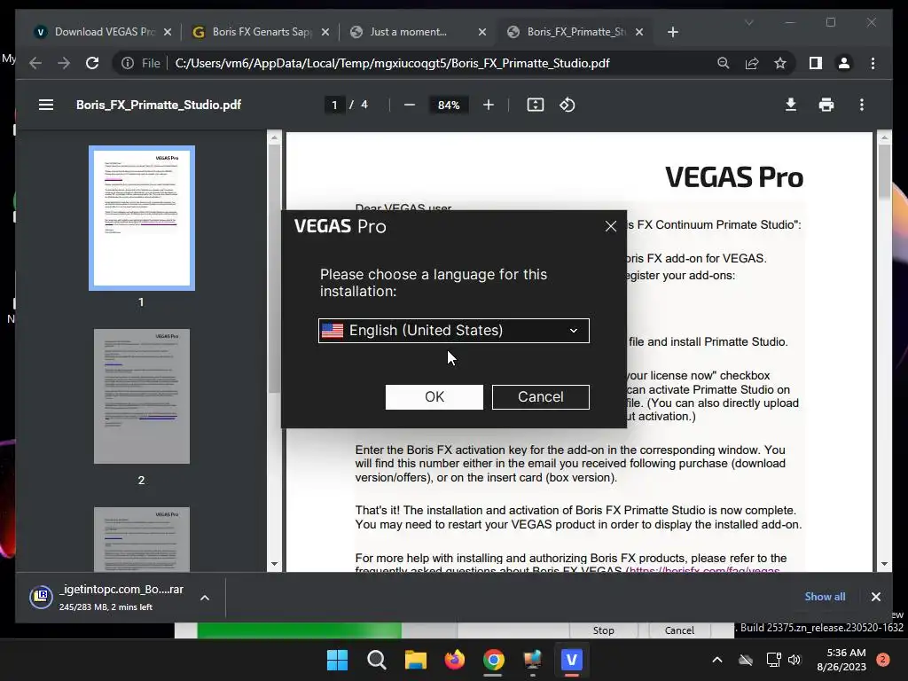Screen dimensions: 908x681
Task: Show hidden system tray icons
Action: pyautogui.click(x=716, y=660)
